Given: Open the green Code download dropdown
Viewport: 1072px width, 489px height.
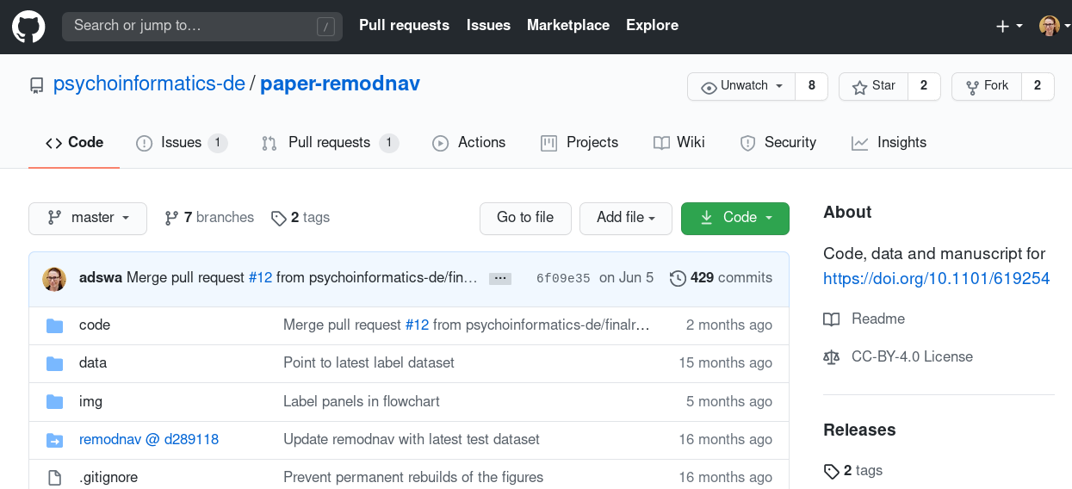Looking at the screenshot, I should (x=734, y=218).
